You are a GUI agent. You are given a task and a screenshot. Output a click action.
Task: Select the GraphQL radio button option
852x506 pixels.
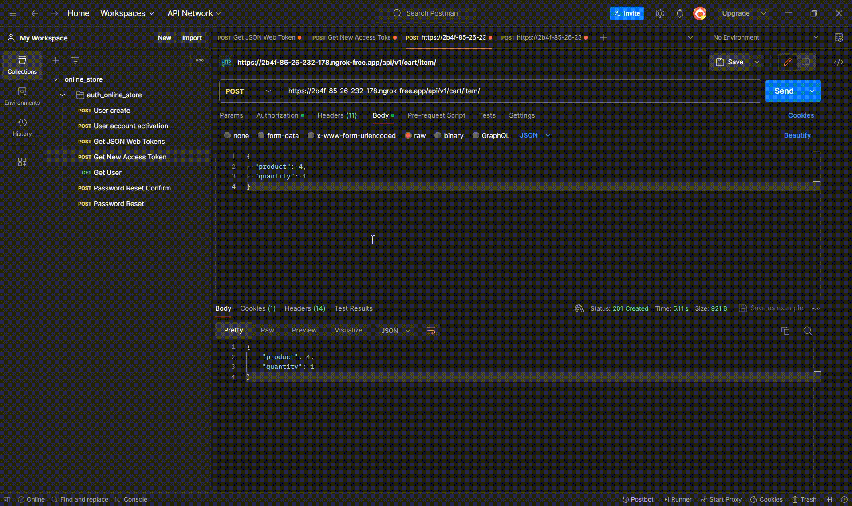pyautogui.click(x=476, y=135)
